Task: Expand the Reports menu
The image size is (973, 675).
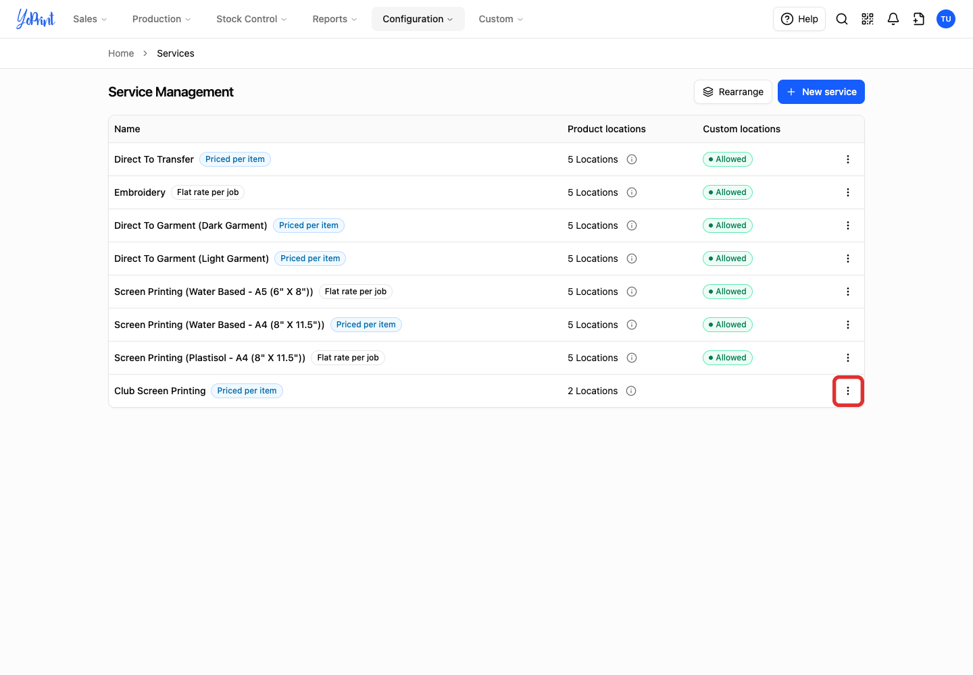Action: point(334,19)
